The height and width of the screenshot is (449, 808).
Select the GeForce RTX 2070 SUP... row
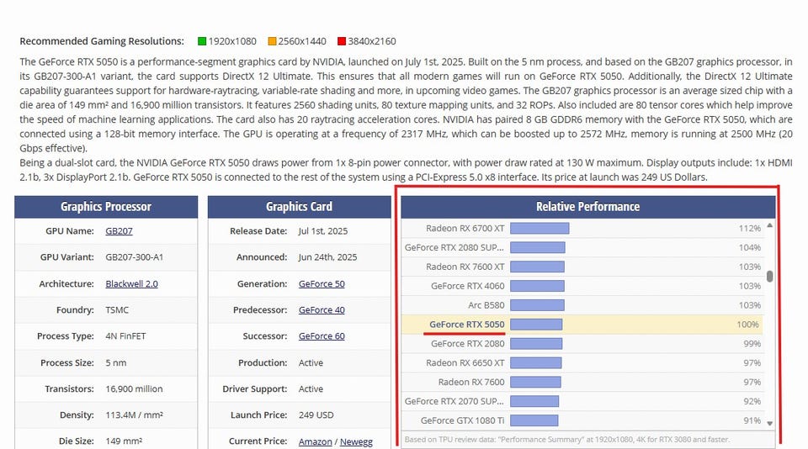pos(582,401)
